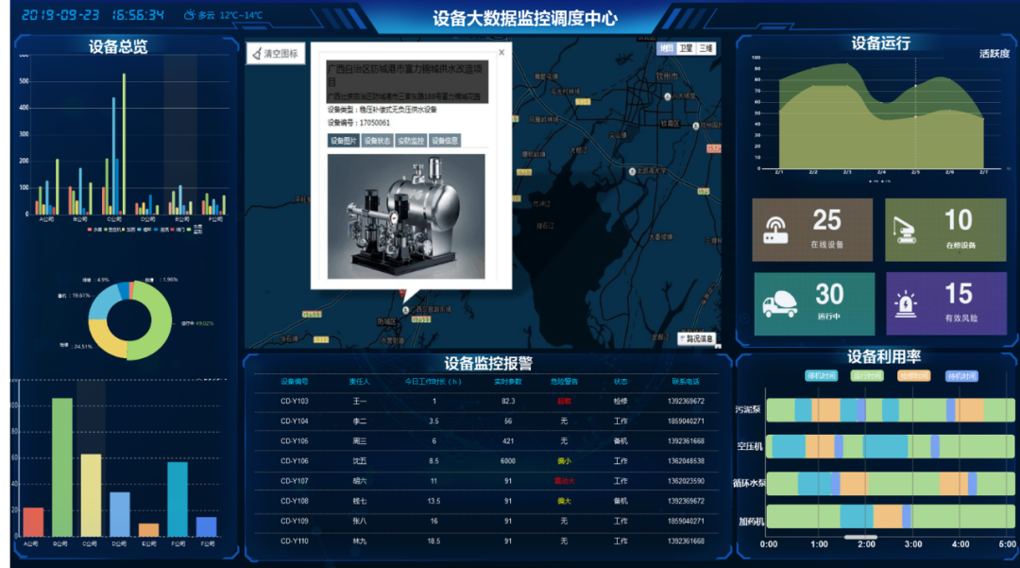
Task: Click the map marker below the popup
Action: tap(407, 309)
